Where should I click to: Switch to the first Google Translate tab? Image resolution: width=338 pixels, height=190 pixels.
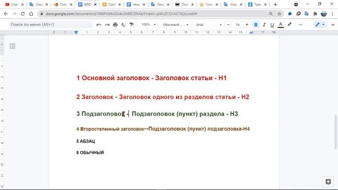click(39, 5)
